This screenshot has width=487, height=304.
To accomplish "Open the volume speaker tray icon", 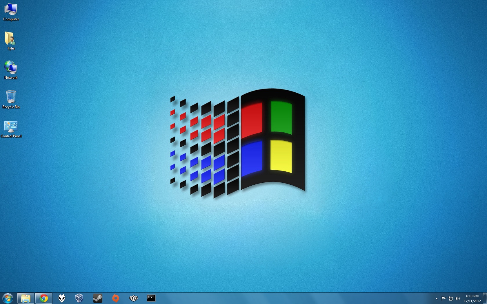I will point(458,298).
